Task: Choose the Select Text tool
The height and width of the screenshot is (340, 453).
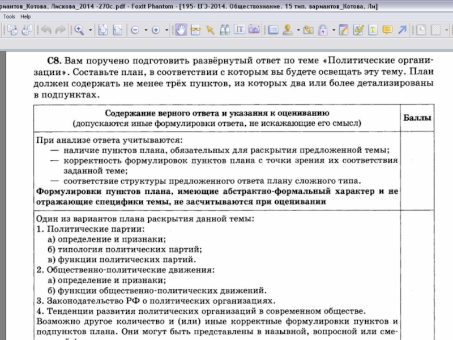Action: 240,29
